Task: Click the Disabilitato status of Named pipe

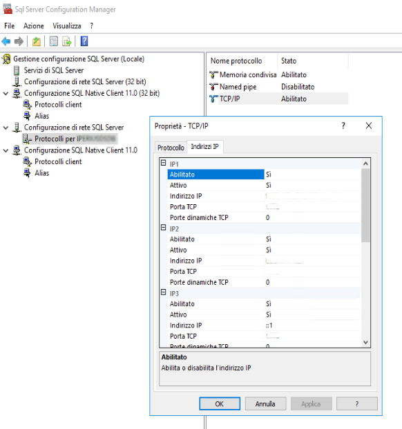Action: point(298,87)
